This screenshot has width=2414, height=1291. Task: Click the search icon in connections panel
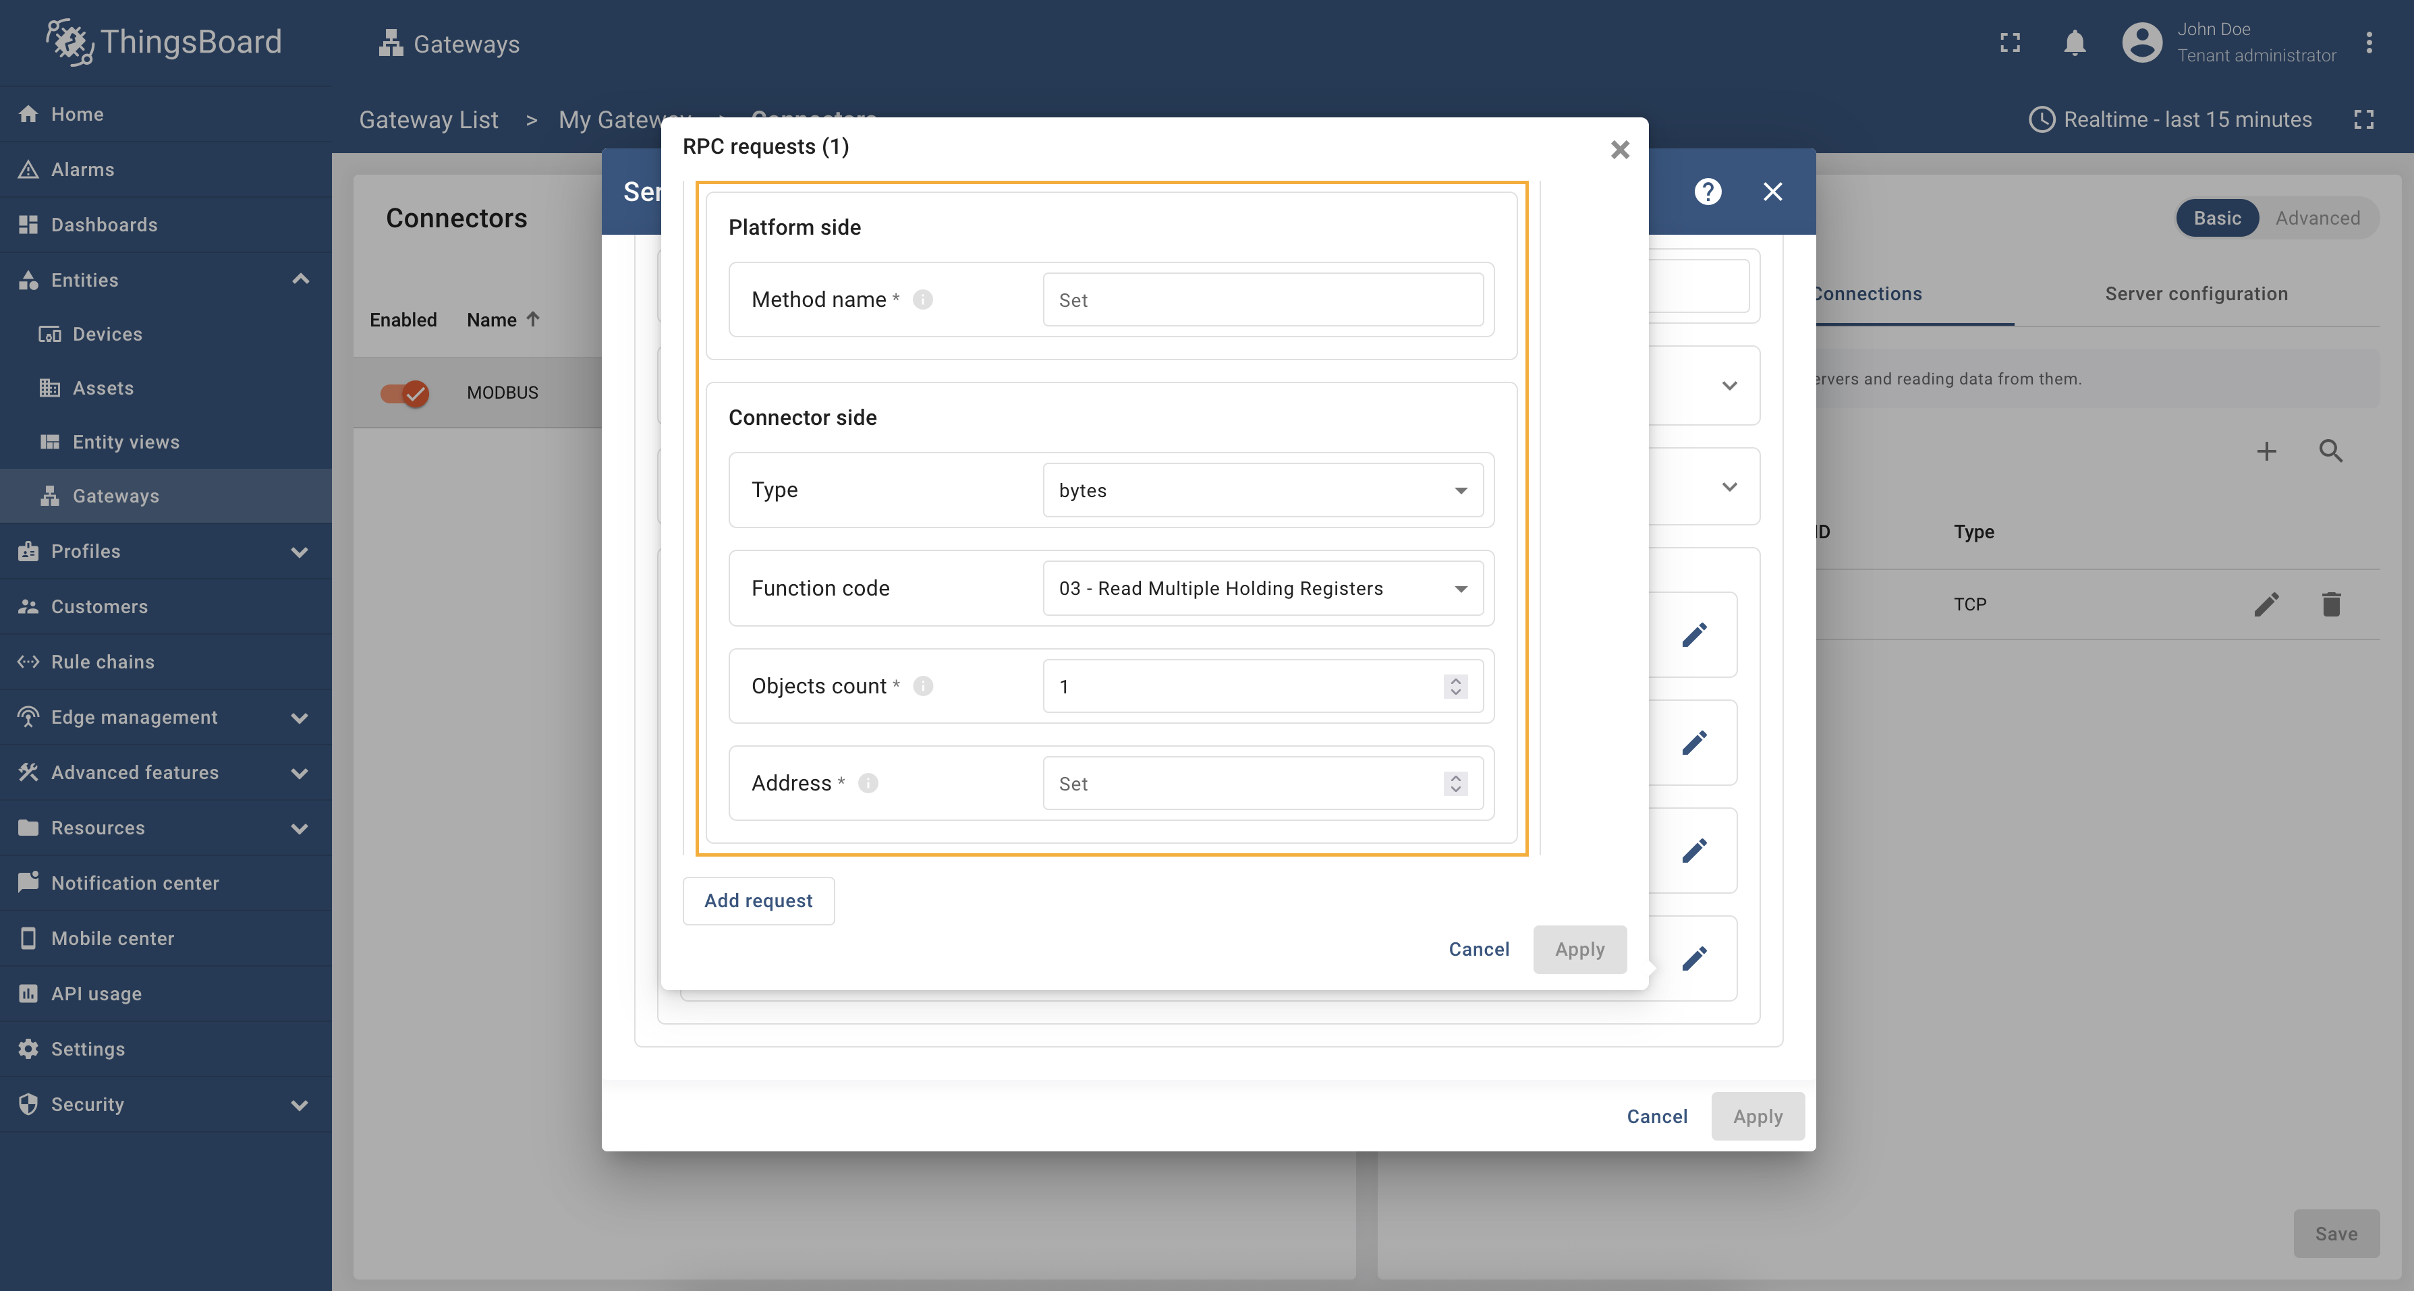[2330, 451]
